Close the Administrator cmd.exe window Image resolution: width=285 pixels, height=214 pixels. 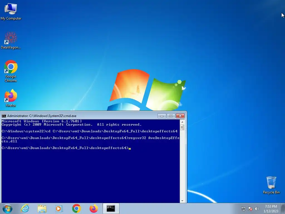(x=180, y=116)
